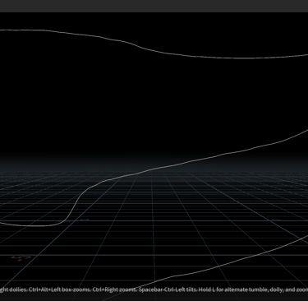Click the dark title bar strip

154,6
